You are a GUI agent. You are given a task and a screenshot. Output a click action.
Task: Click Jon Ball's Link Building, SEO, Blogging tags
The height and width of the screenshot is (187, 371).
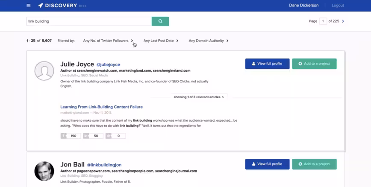tap(81, 175)
